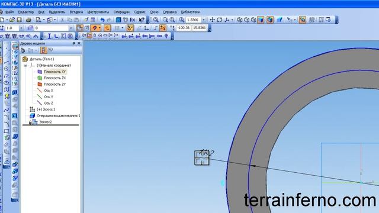Open the Инструменты menu

coord(98,12)
